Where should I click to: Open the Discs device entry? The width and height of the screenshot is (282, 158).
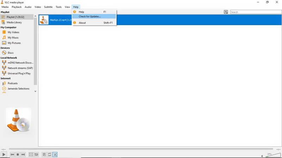click(x=11, y=53)
